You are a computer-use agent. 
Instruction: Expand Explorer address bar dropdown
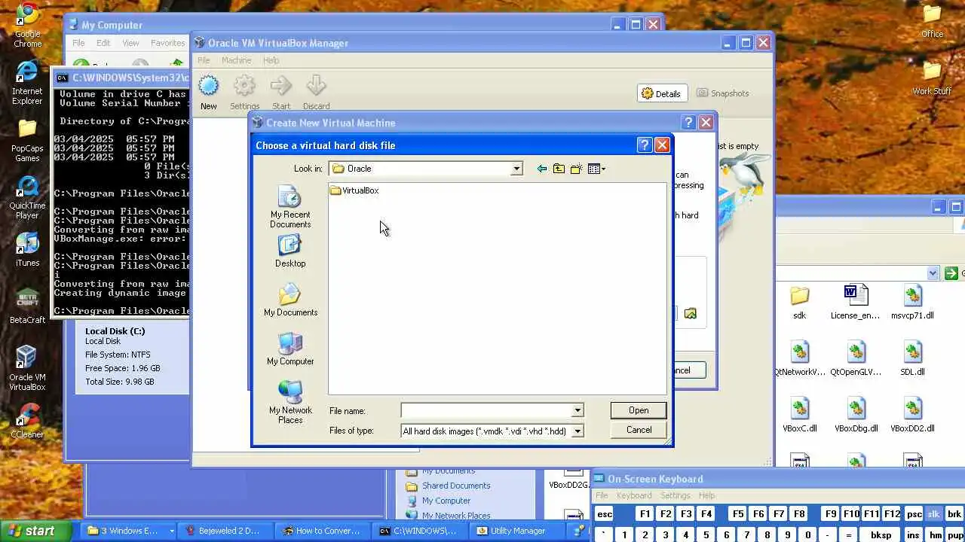click(933, 274)
